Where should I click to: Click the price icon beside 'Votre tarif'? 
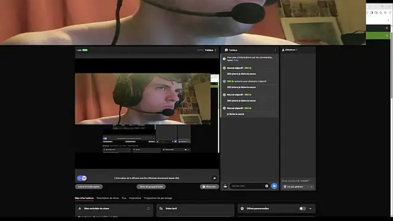click(161, 209)
